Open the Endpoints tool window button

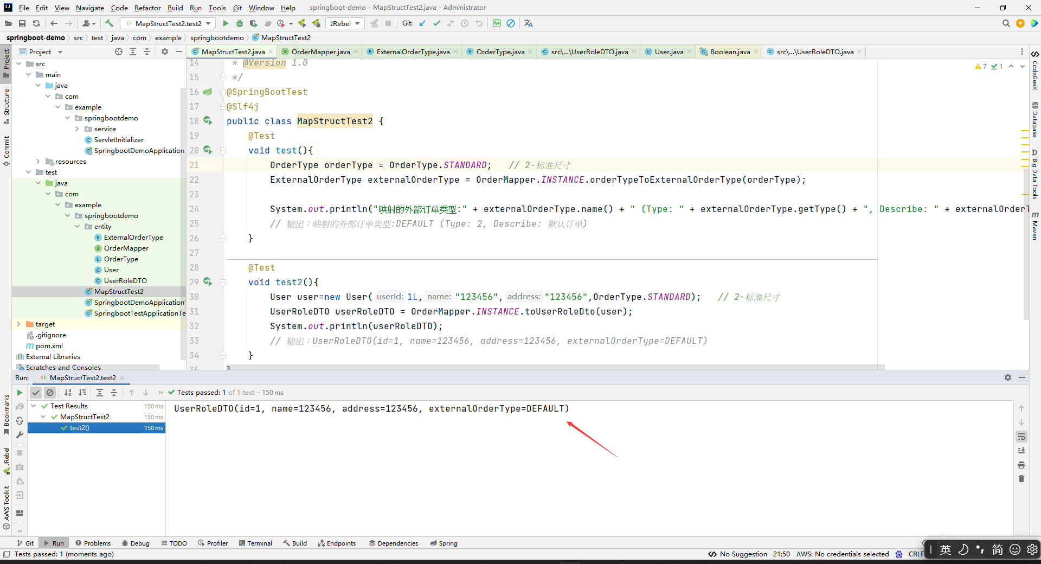(337, 543)
